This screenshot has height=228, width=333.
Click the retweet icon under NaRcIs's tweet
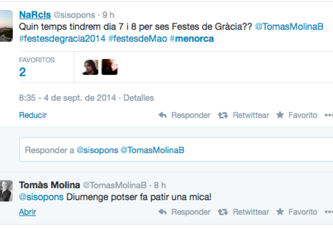[x=223, y=115]
